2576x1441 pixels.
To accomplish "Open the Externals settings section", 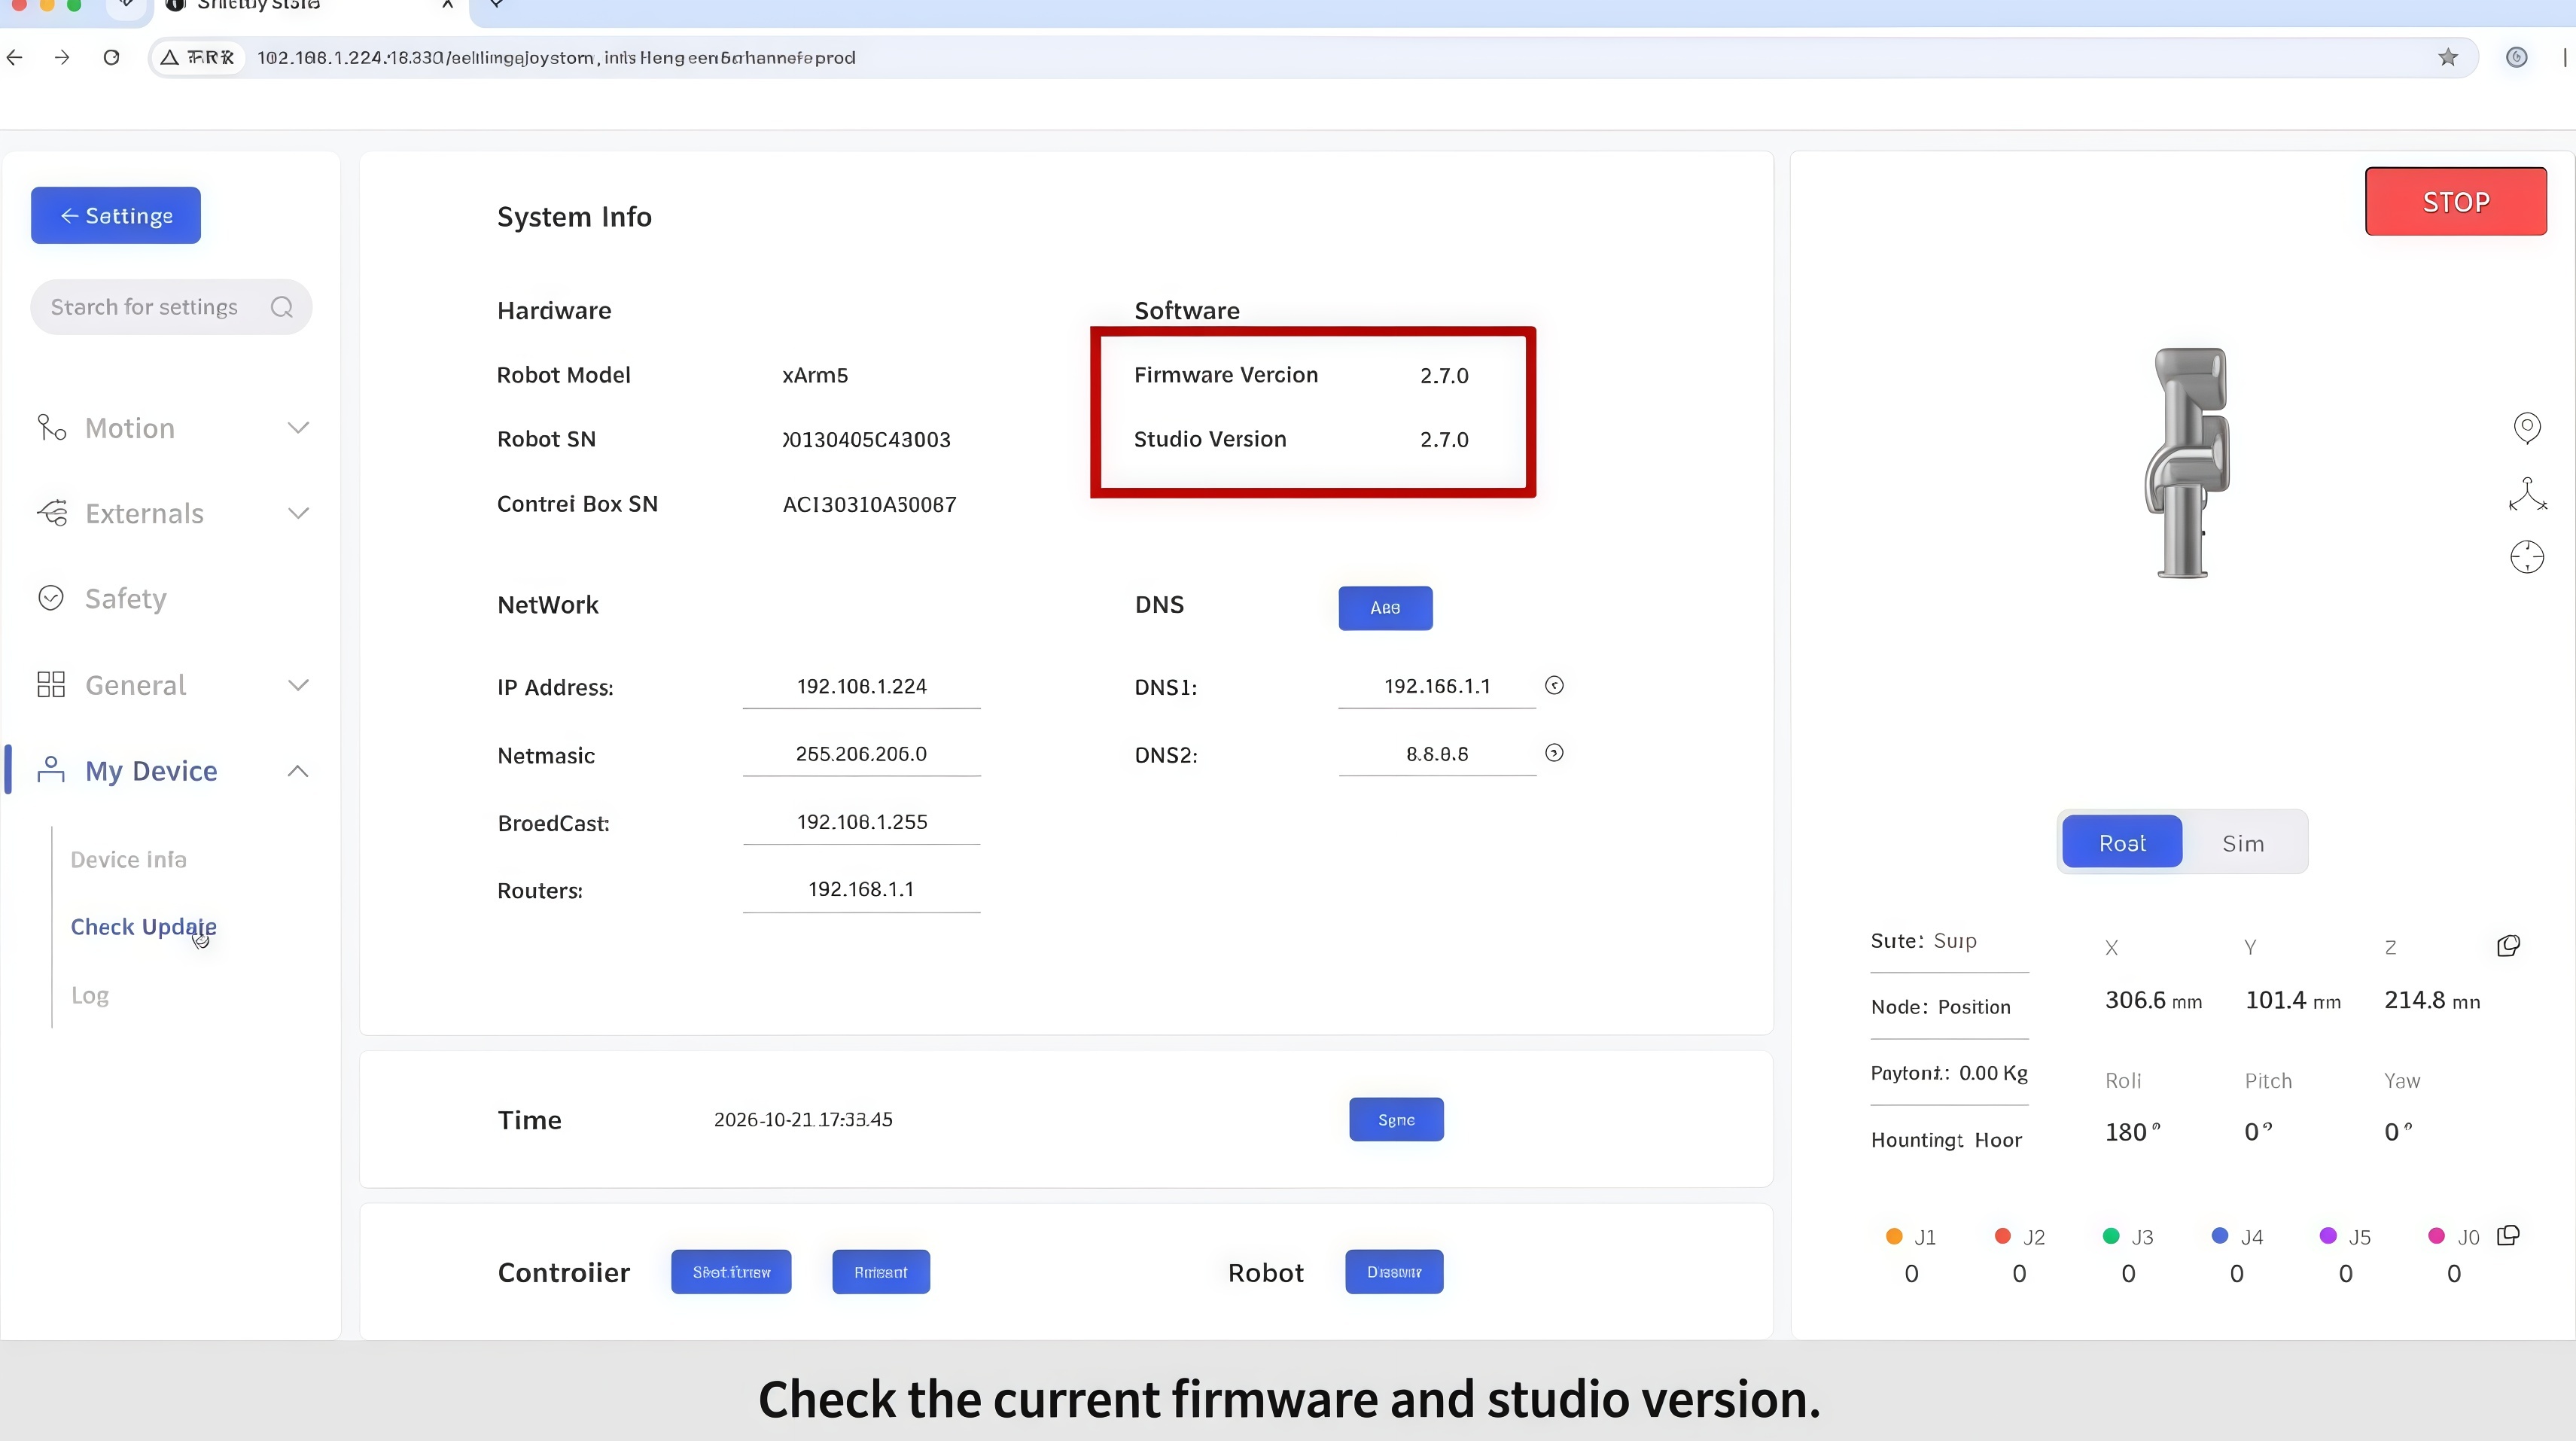I will click(172, 514).
